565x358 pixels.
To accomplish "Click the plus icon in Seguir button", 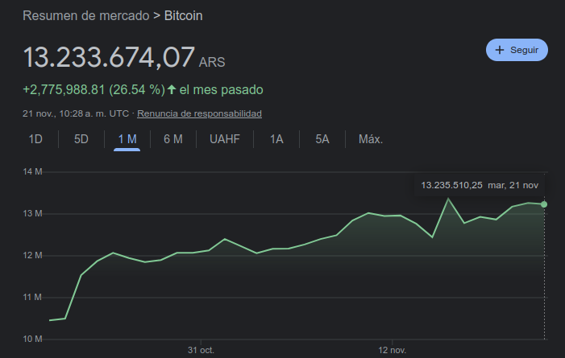I will point(500,50).
